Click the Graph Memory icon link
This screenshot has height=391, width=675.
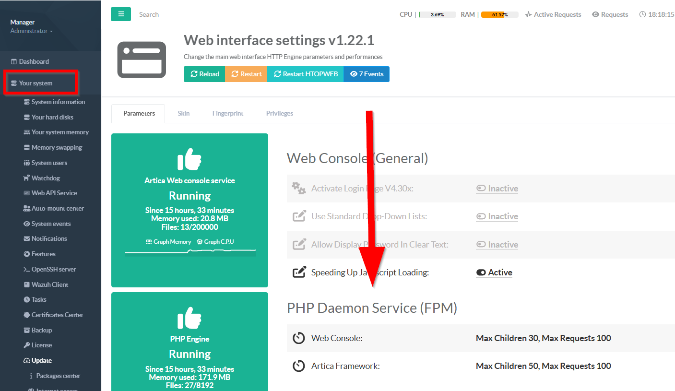pyautogui.click(x=168, y=242)
